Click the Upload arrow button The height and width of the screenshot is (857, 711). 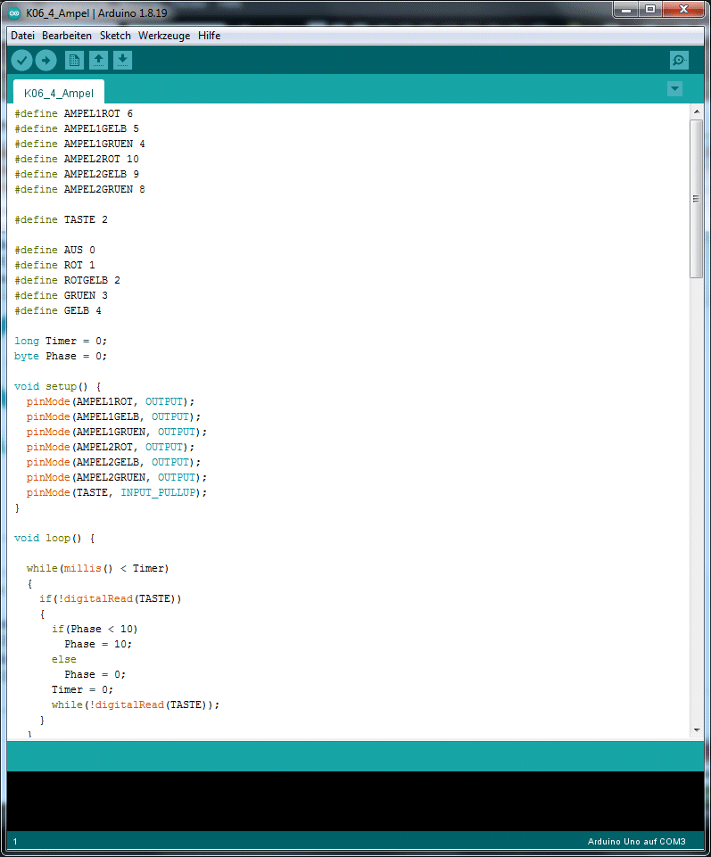[x=45, y=60]
